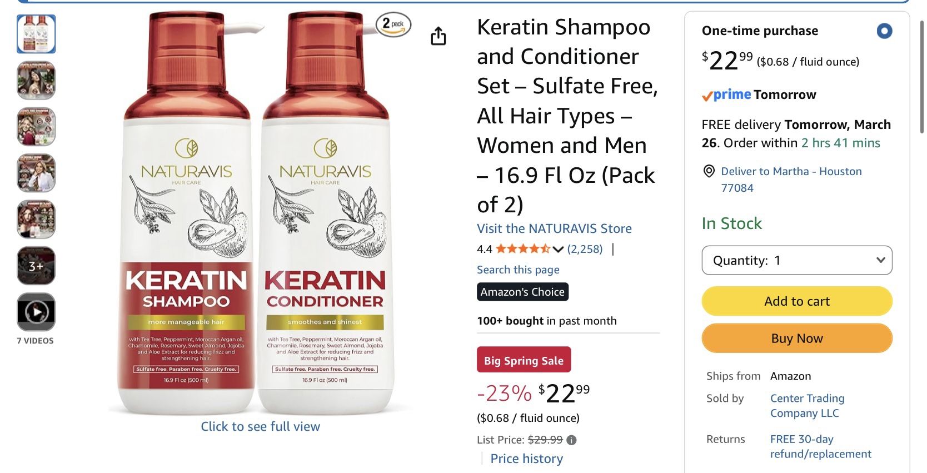Open the 3+ more images thumbnail
The image size is (927, 473).
pos(36,266)
